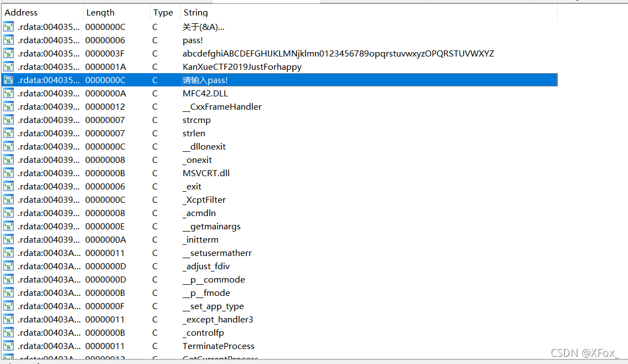628x364 pixels.
Task: Select the _initterm string
Action: click(x=200, y=239)
